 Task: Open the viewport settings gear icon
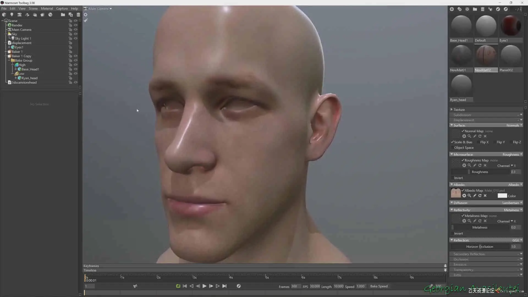click(86, 15)
